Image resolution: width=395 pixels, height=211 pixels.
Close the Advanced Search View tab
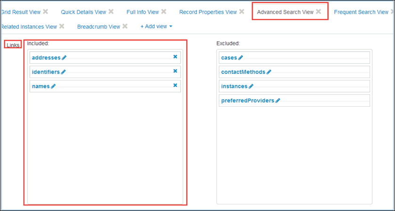point(319,12)
